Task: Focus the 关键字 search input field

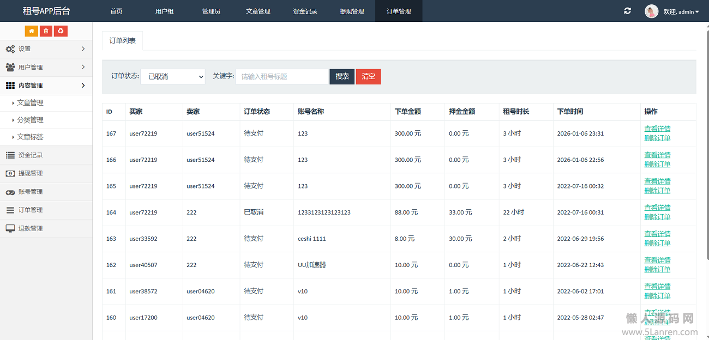Action: (x=281, y=77)
